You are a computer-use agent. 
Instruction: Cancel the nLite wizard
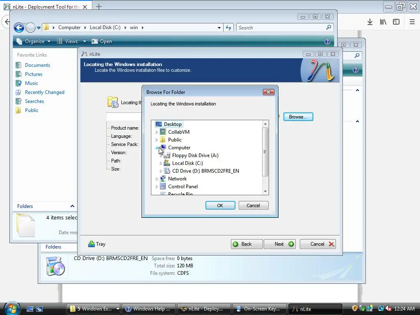[318, 244]
